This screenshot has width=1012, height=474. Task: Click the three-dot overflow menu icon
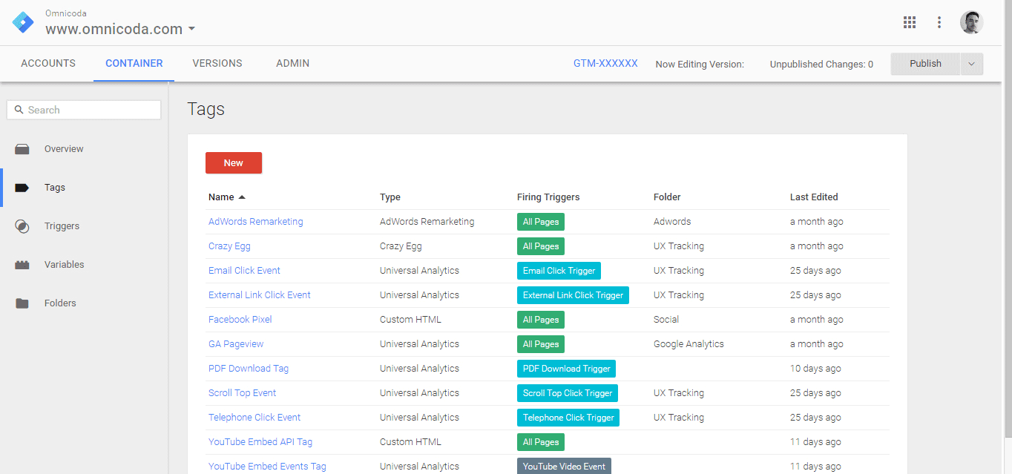pos(939,22)
